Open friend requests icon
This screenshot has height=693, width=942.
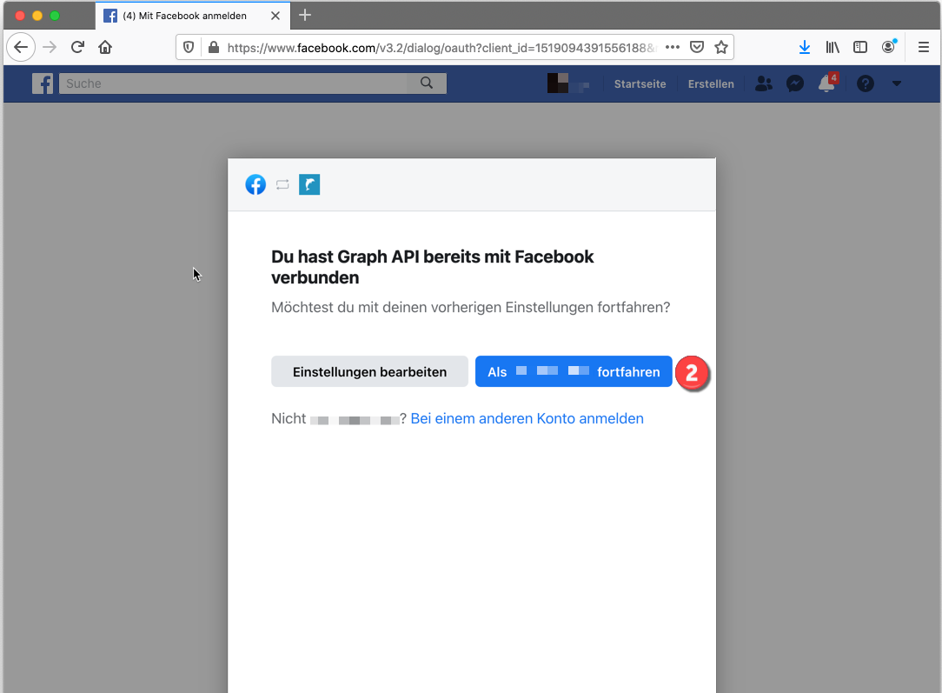pos(764,83)
